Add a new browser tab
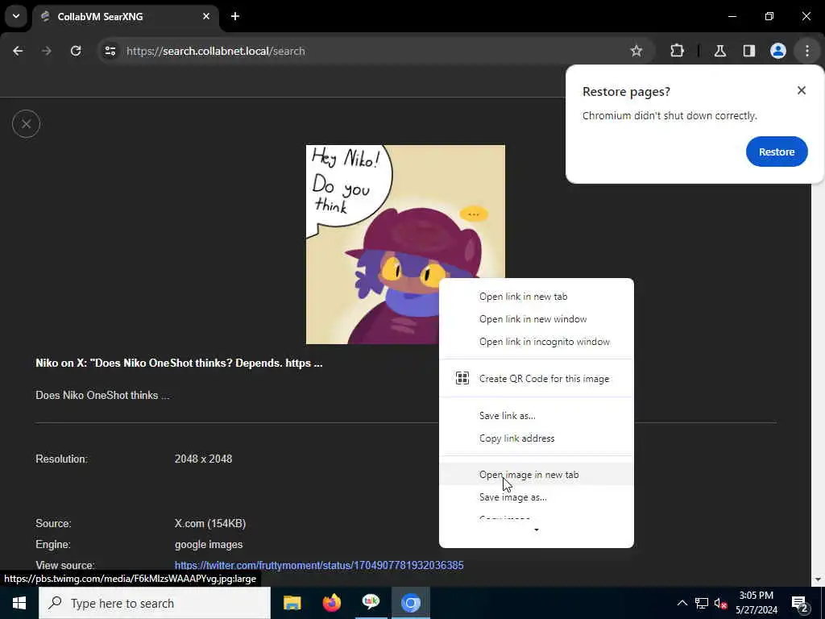The height and width of the screenshot is (619, 825). tap(235, 16)
